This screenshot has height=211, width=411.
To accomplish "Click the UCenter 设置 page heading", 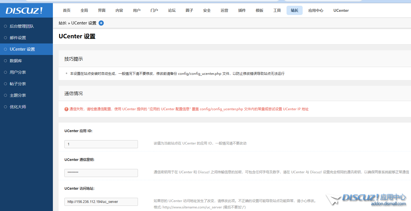I will coord(77,36).
